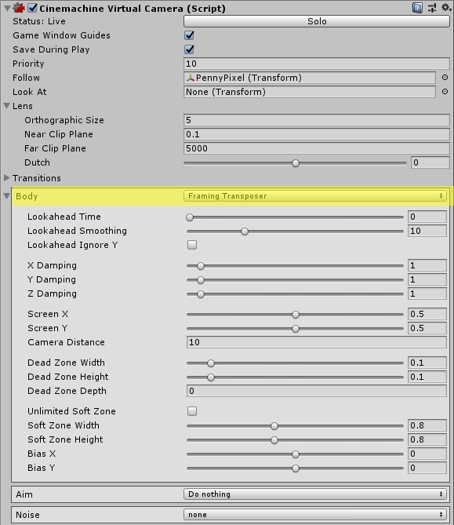Open the Follow target object picker
This screenshot has height=525, width=454.
(445, 78)
